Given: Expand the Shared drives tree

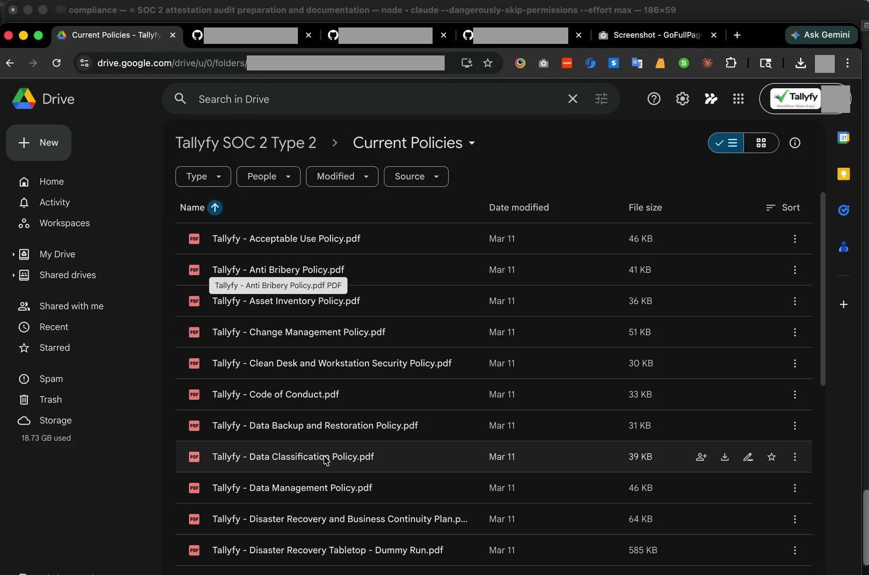Looking at the screenshot, I should pos(13,275).
